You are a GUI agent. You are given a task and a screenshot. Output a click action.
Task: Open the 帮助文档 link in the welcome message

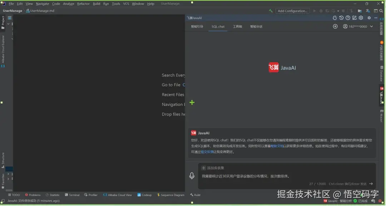click(277, 146)
